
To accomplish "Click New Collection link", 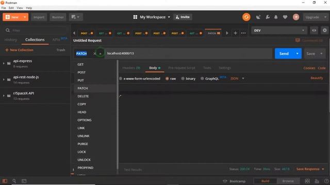I will tap(19, 50).
